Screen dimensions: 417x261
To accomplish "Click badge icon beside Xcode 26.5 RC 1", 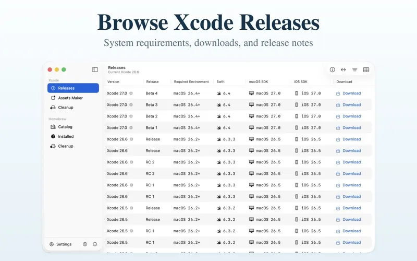I will 131,231.
